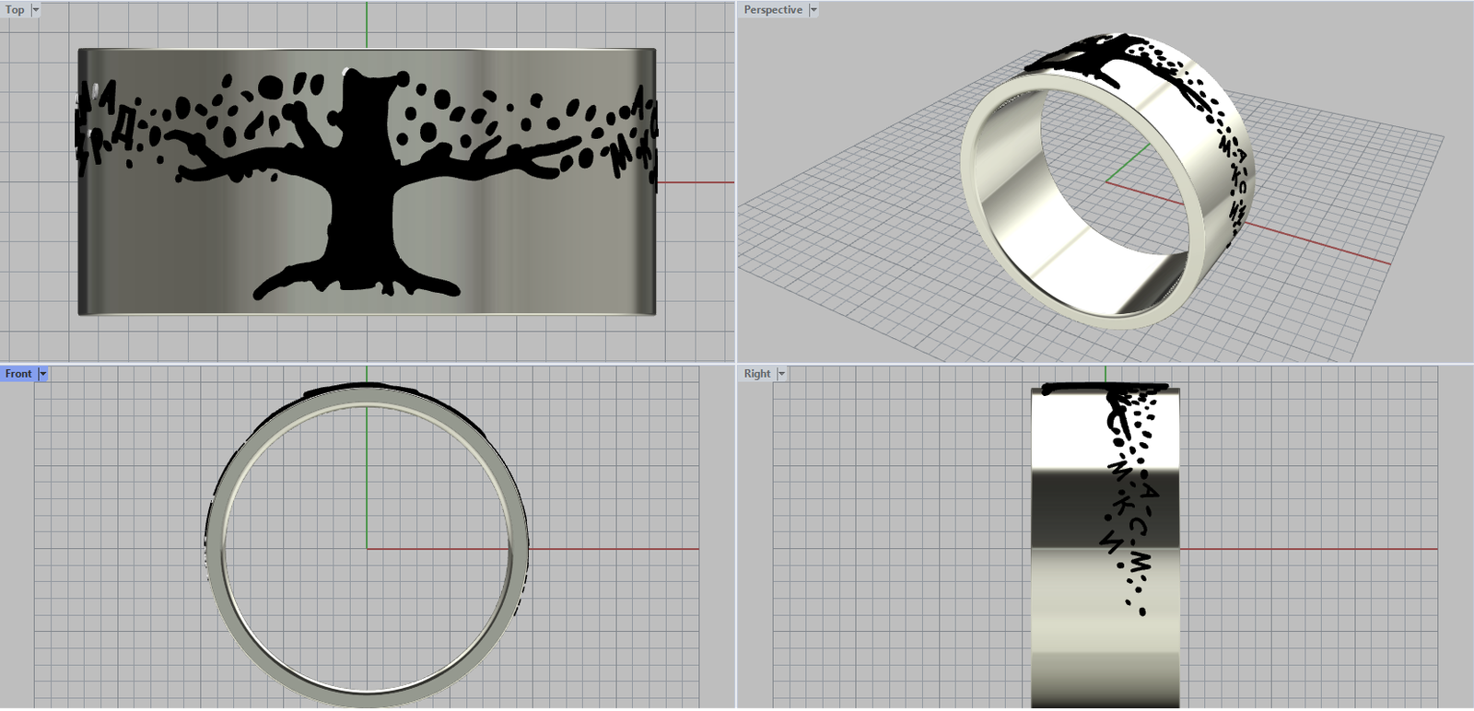Screen dimensions: 1474x711
Task: Select the Front viewport title label
Action: (18, 374)
